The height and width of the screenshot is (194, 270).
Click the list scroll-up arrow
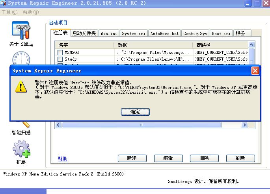pyautogui.click(x=251, y=45)
